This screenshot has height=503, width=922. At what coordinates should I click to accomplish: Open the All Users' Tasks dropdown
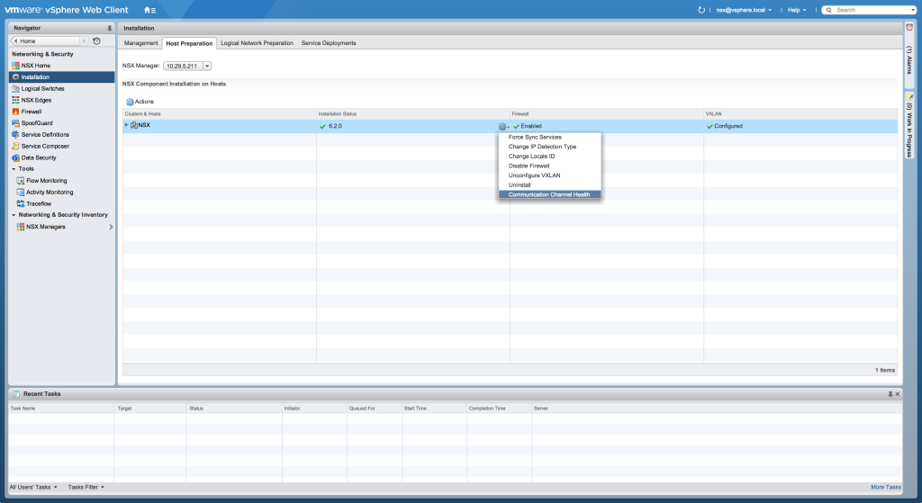[x=33, y=487]
